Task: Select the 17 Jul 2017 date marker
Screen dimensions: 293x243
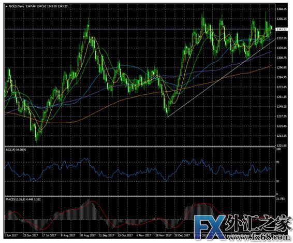Action: [49, 235]
